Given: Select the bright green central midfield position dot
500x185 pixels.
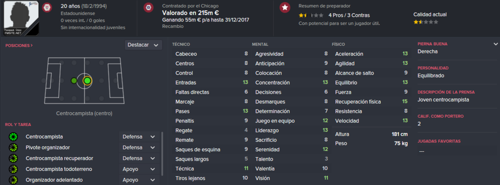Looking at the screenshot, I should 87,81.
